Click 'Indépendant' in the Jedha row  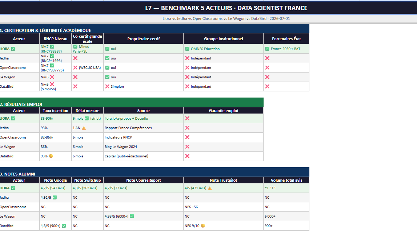pos(201,58)
